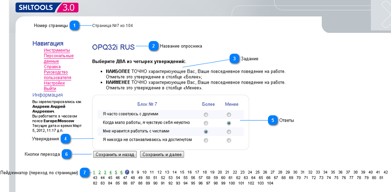Click annotation marker number 3
The height and width of the screenshot is (192, 391).
(235, 59)
